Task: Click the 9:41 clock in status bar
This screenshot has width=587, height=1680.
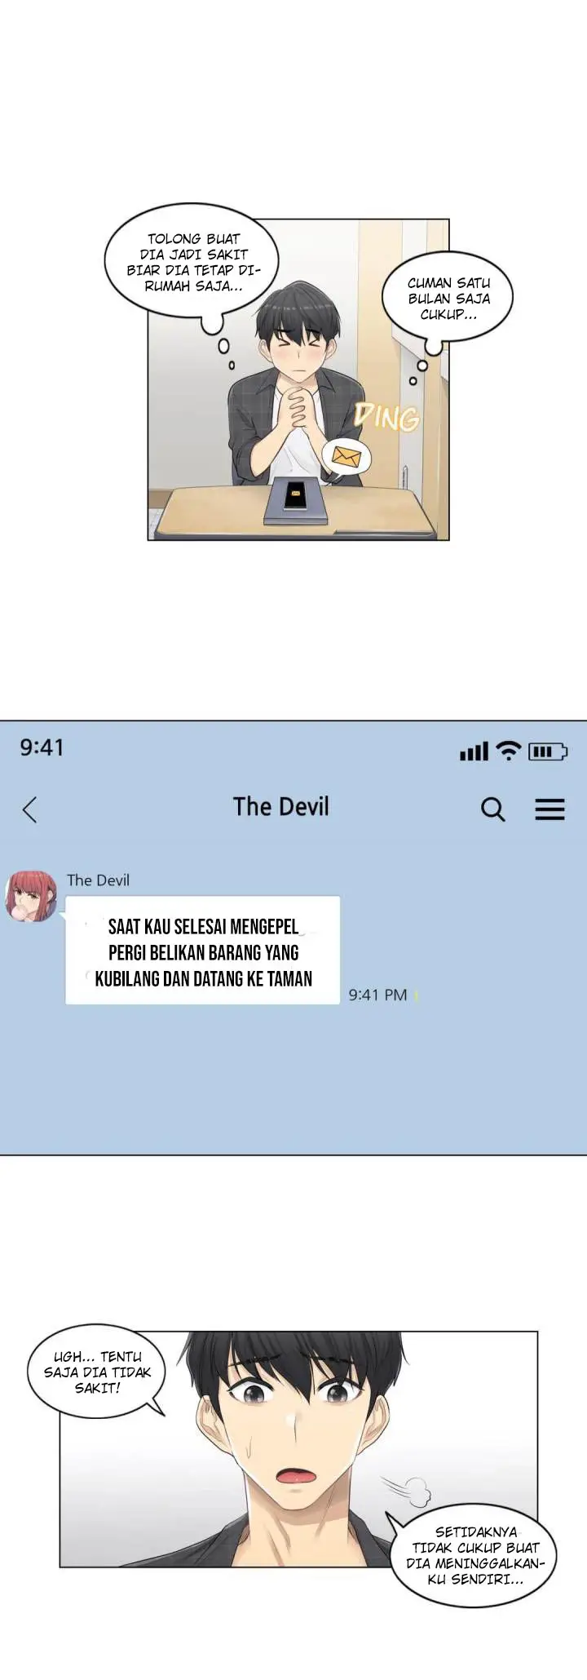Action: click(x=42, y=747)
